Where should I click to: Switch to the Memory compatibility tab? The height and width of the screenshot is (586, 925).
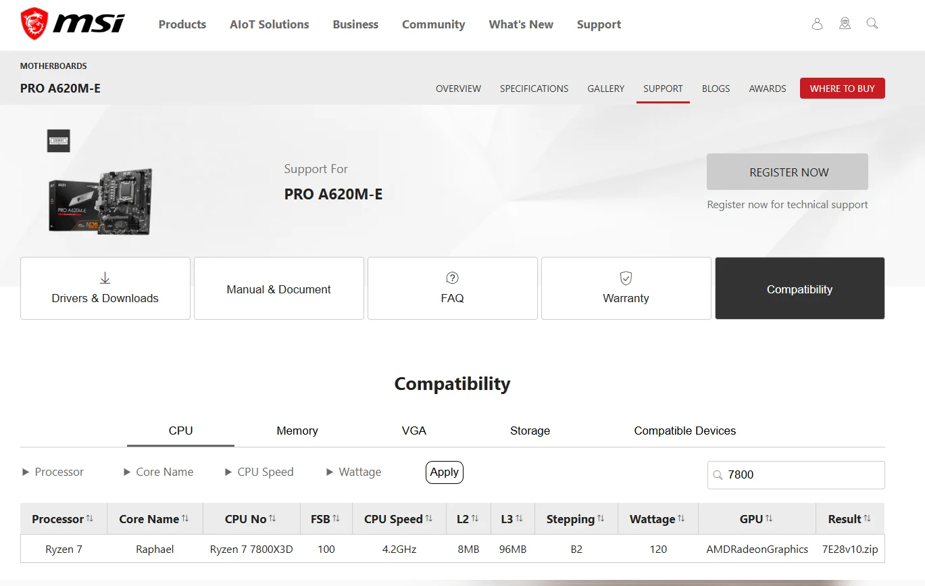coord(297,431)
